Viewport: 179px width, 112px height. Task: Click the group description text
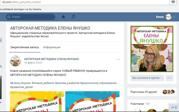point(63,35)
